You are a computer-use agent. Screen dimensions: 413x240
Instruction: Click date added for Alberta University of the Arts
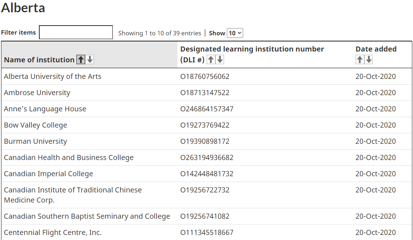click(375, 76)
